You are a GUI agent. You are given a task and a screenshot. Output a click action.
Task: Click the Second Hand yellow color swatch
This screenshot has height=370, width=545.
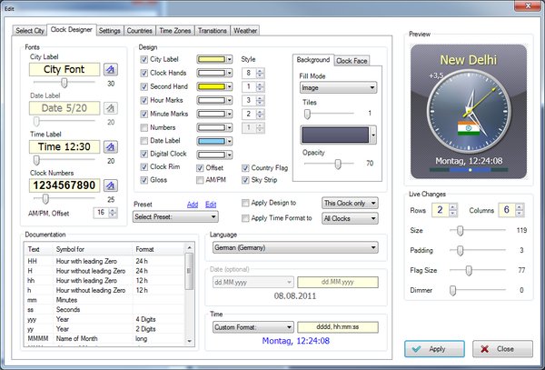pyautogui.click(x=210, y=86)
